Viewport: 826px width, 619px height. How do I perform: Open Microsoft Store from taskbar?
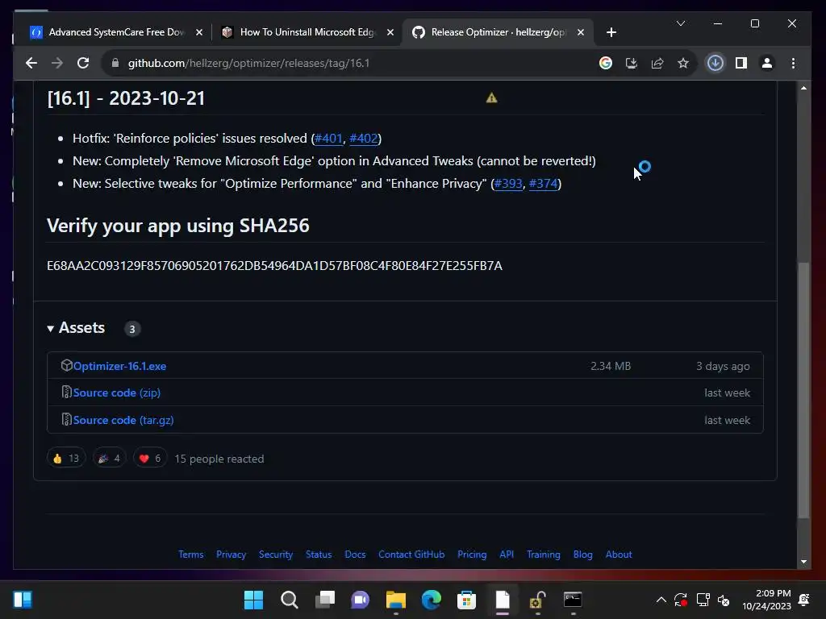click(466, 600)
